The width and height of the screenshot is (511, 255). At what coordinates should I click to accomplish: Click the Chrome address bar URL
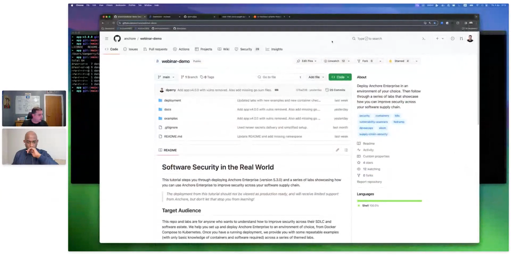click(x=140, y=23)
